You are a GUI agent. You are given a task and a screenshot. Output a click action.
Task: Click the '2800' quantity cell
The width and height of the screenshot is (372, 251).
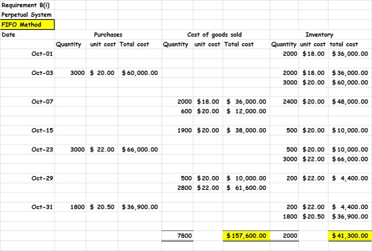pyautogui.click(x=177, y=188)
